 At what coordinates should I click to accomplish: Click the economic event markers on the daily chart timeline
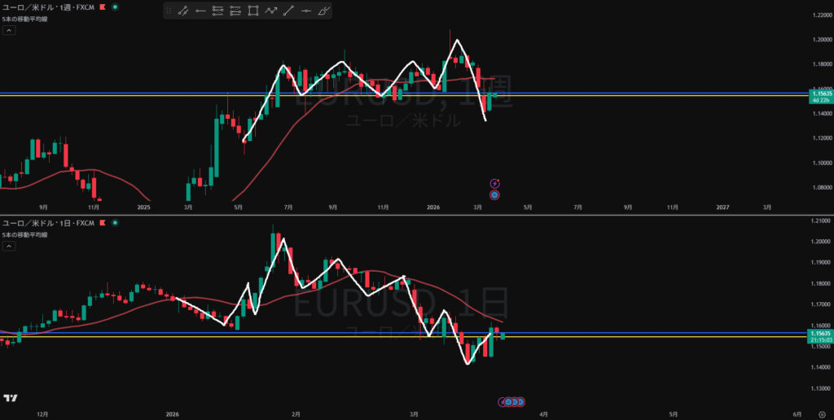513,401
